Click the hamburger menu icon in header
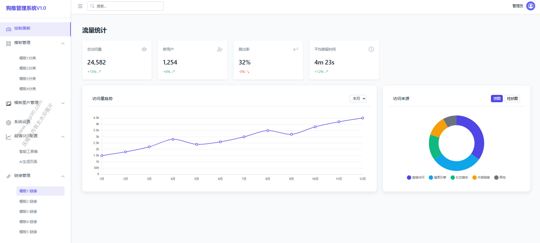This screenshot has height=243, width=540. click(80, 6)
